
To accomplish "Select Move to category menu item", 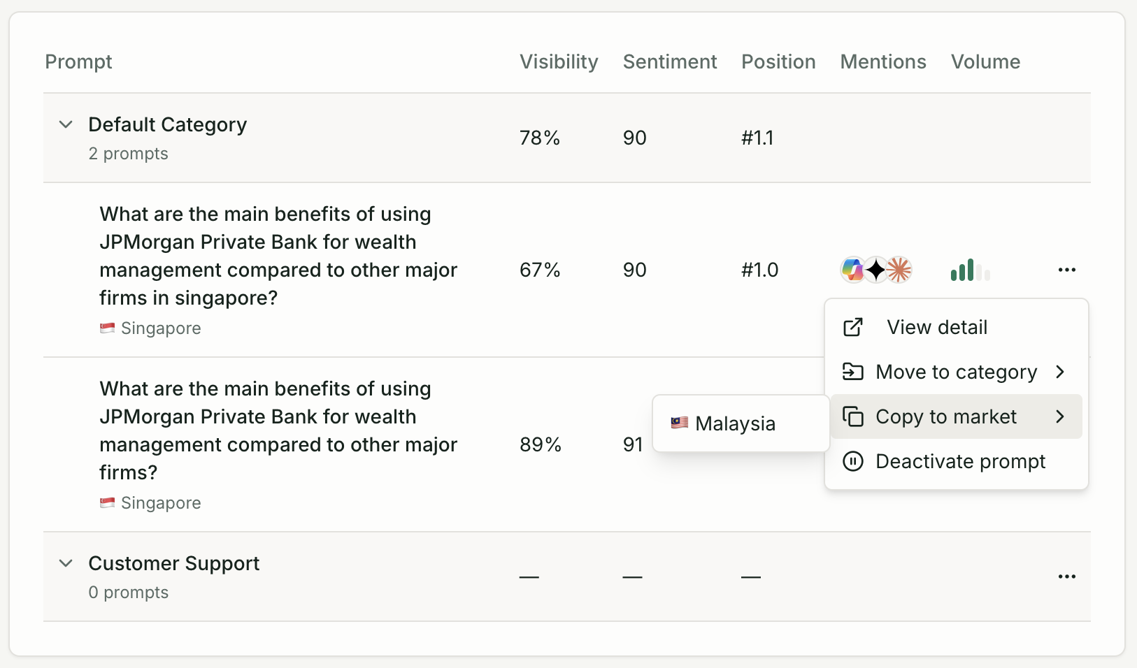I will click(957, 372).
